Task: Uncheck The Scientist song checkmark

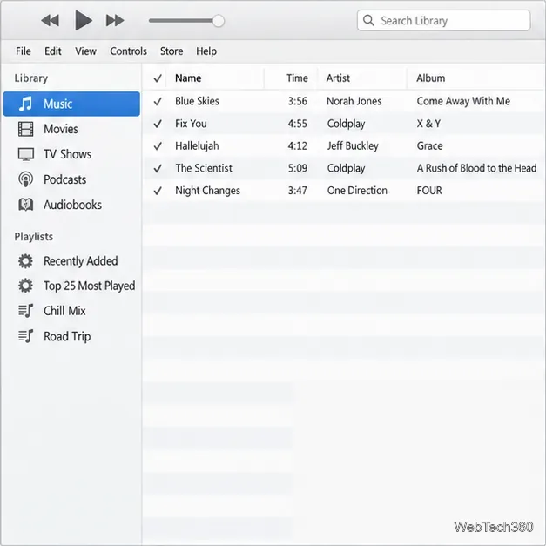Action: 158,169
